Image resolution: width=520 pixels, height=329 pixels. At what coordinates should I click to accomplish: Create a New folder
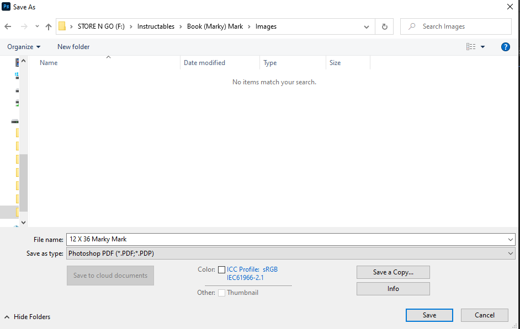[x=73, y=47]
